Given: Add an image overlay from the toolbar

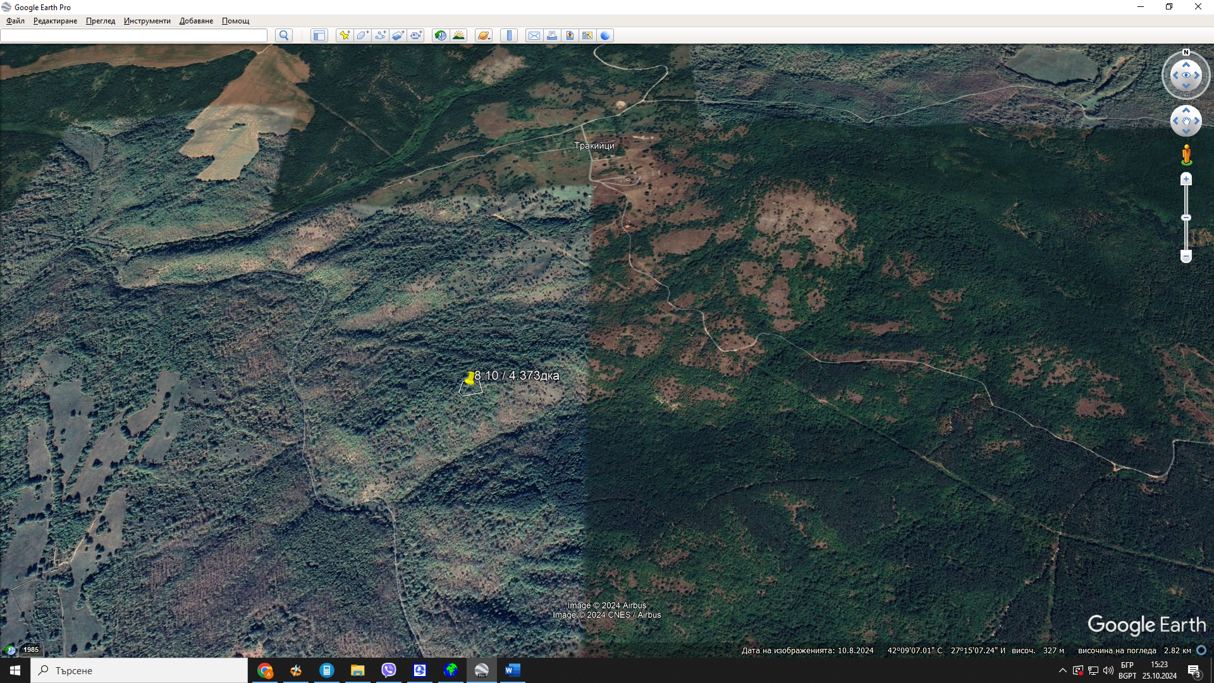Looking at the screenshot, I should click(398, 35).
